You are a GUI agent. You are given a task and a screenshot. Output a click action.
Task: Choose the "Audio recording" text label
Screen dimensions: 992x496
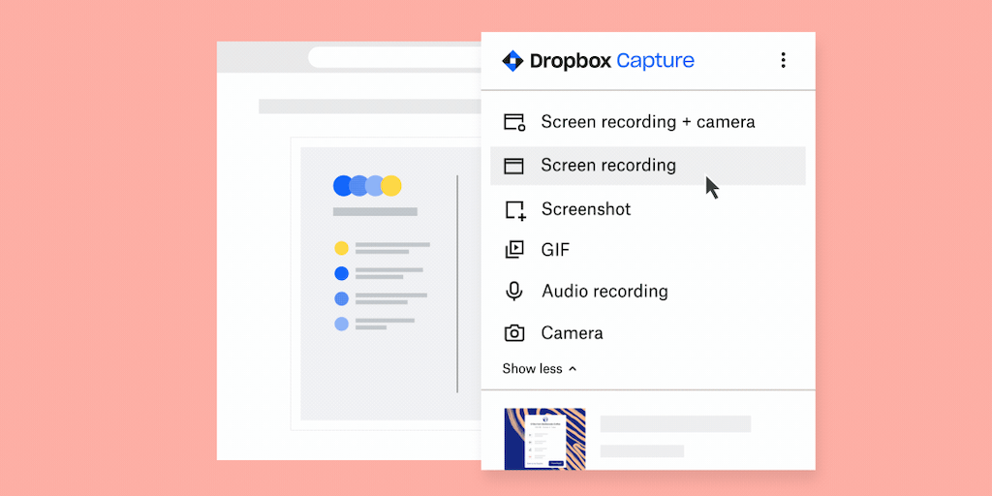tap(604, 292)
